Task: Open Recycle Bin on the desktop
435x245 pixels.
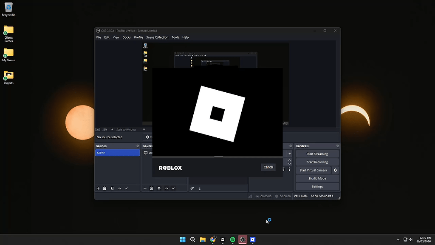Action: point(8,9)
